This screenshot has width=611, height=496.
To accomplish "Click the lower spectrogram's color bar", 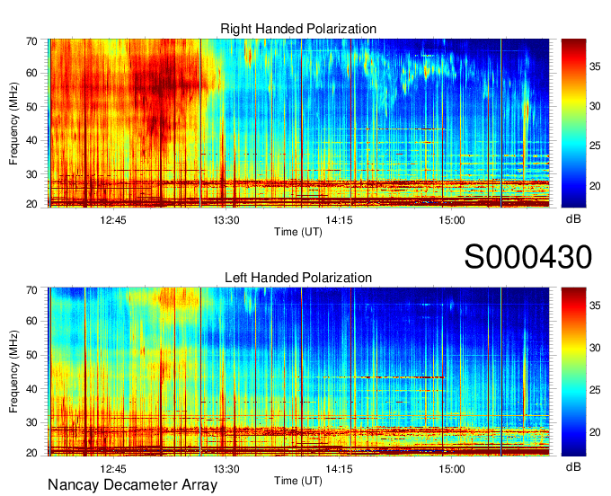I will (573, 372).
